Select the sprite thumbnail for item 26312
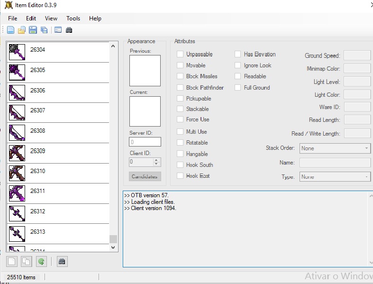373x284 pixels. coord(17,213)
